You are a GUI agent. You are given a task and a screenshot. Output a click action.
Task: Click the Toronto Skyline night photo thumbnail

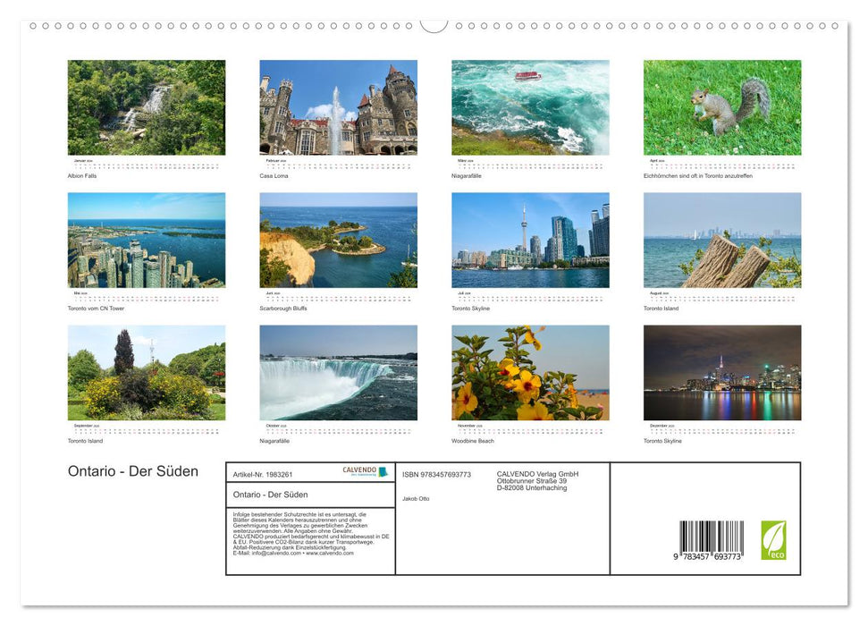(x=721, y=374)
